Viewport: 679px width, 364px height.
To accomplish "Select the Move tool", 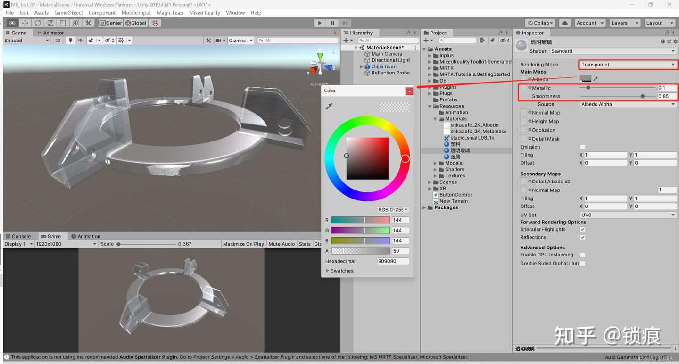I will (25, 23).
